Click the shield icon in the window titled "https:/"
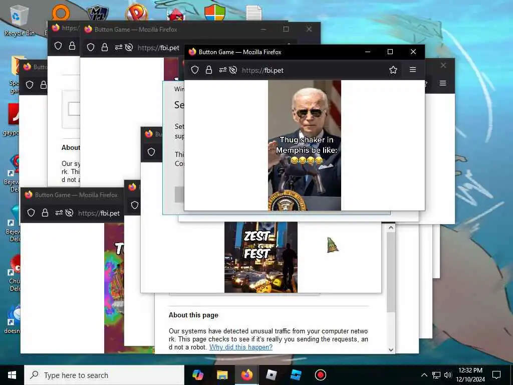 [58, 46]
